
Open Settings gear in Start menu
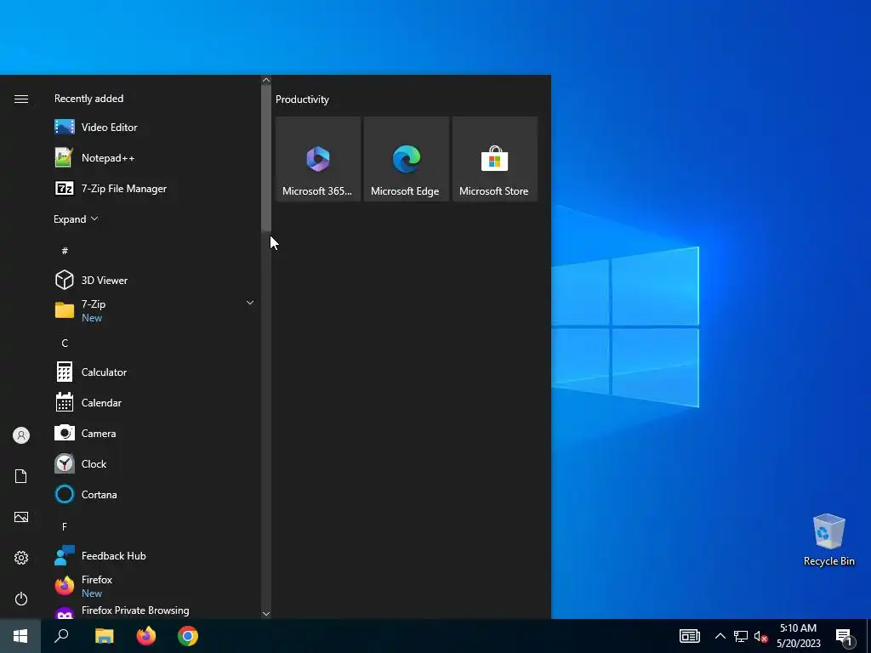tap(21, 558)
